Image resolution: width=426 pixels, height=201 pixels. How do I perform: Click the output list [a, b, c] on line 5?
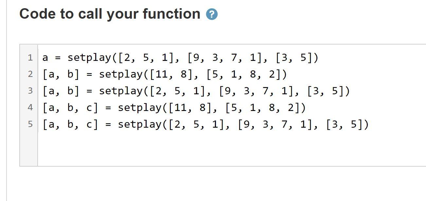[x=69, y=124]
